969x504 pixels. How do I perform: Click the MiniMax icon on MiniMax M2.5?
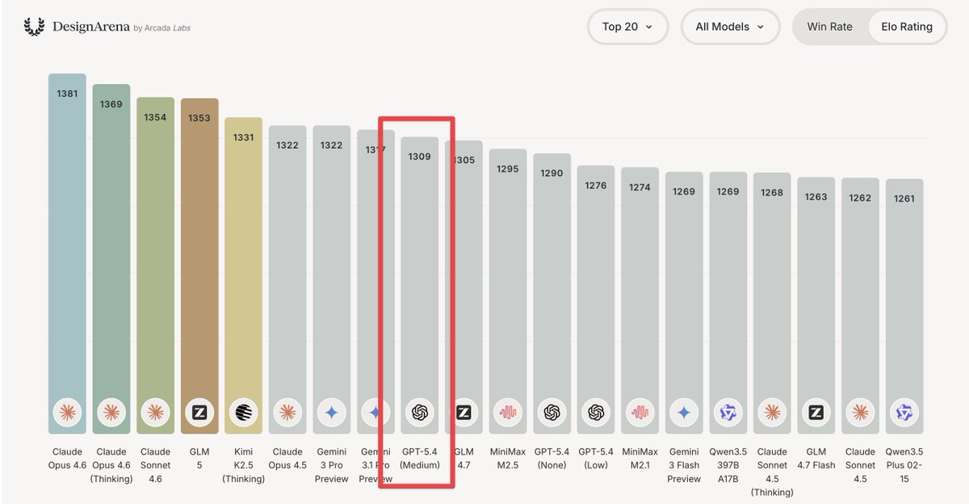pos(507,413)
